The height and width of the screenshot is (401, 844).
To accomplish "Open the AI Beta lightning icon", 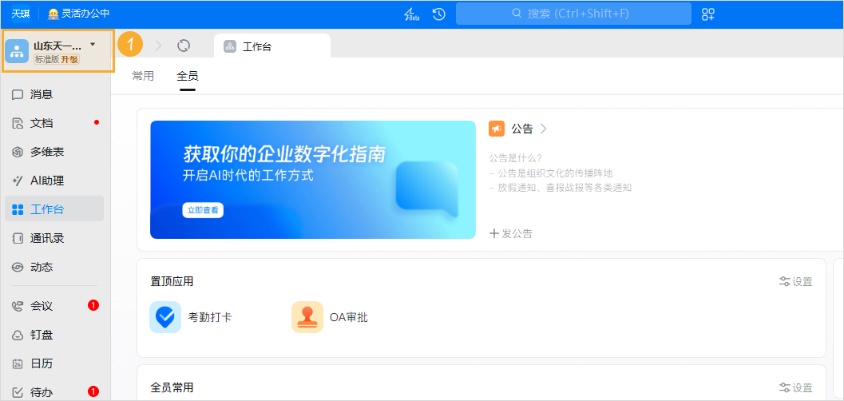I will pyautogui.click(x=411, y=14).
